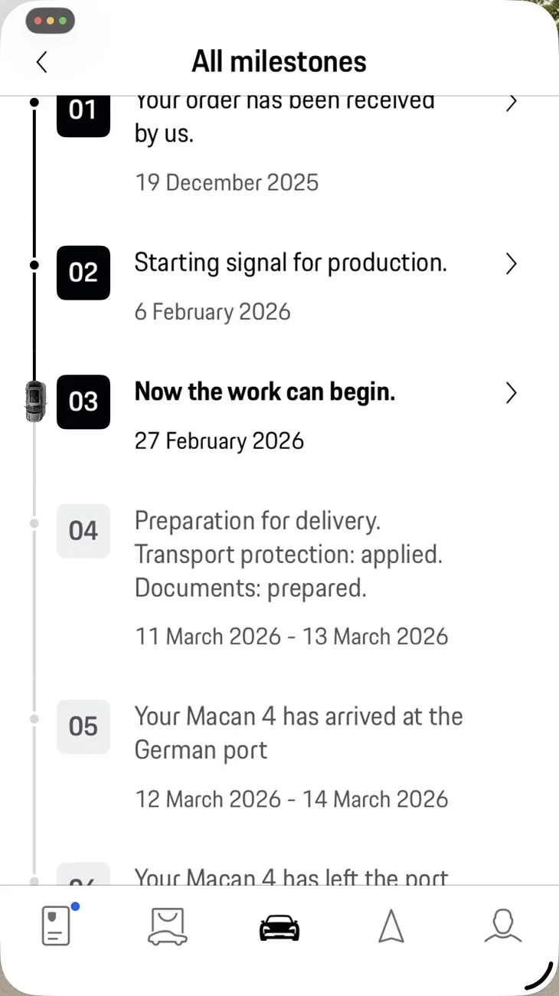Image resolution: width=559 pixels, height=996 pixels.
Task: Click the timeline dot beside milestone 02
Action: [34, 264]
